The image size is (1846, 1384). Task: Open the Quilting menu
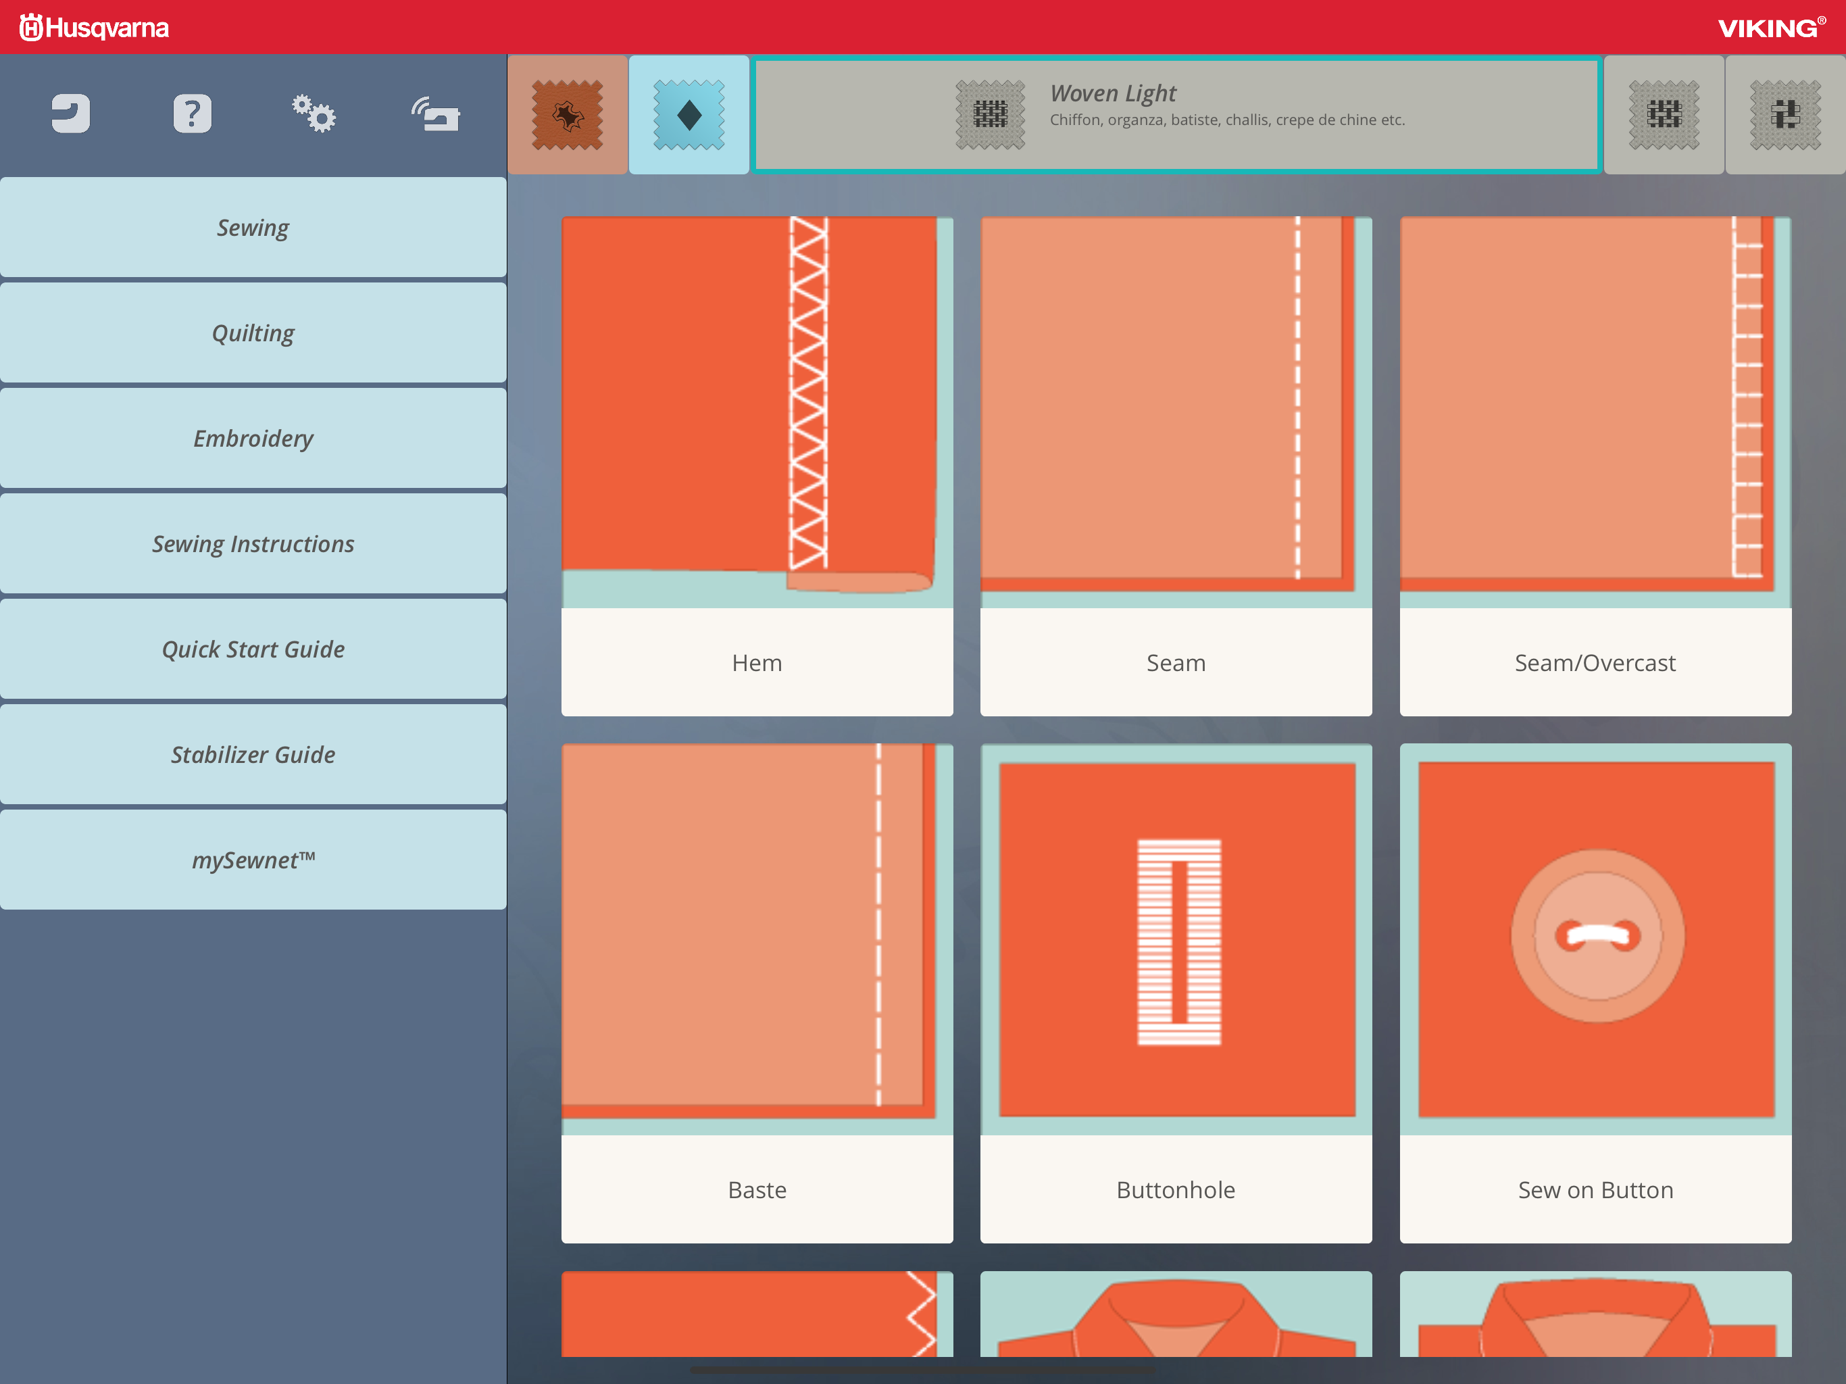point(253,332)
